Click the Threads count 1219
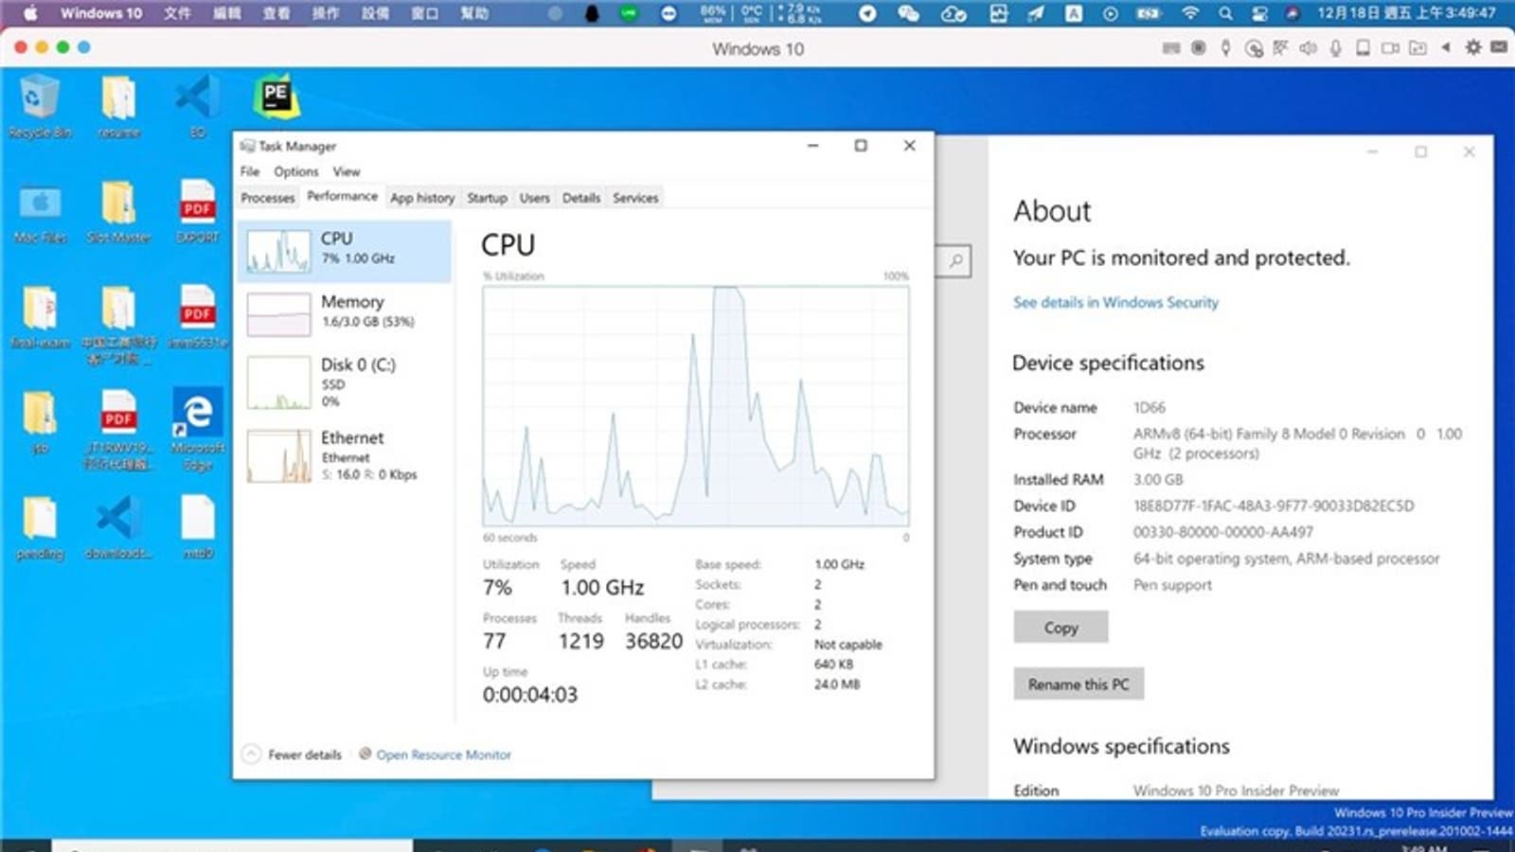Screen dimensions: 1515x852 pyautogui.click(x=580, y=641)
